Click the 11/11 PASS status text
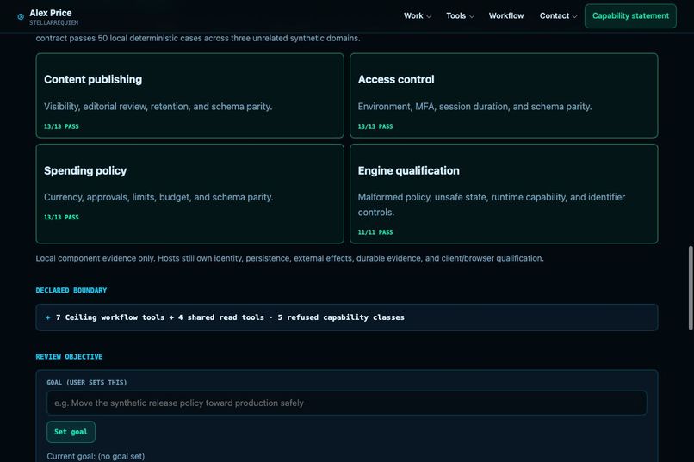The width and height of the screenshot is (694, 462). point(375,232)
